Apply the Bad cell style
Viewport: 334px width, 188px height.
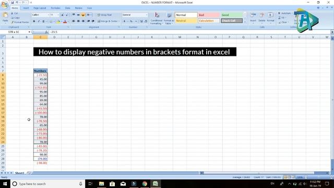pos(209,15)
